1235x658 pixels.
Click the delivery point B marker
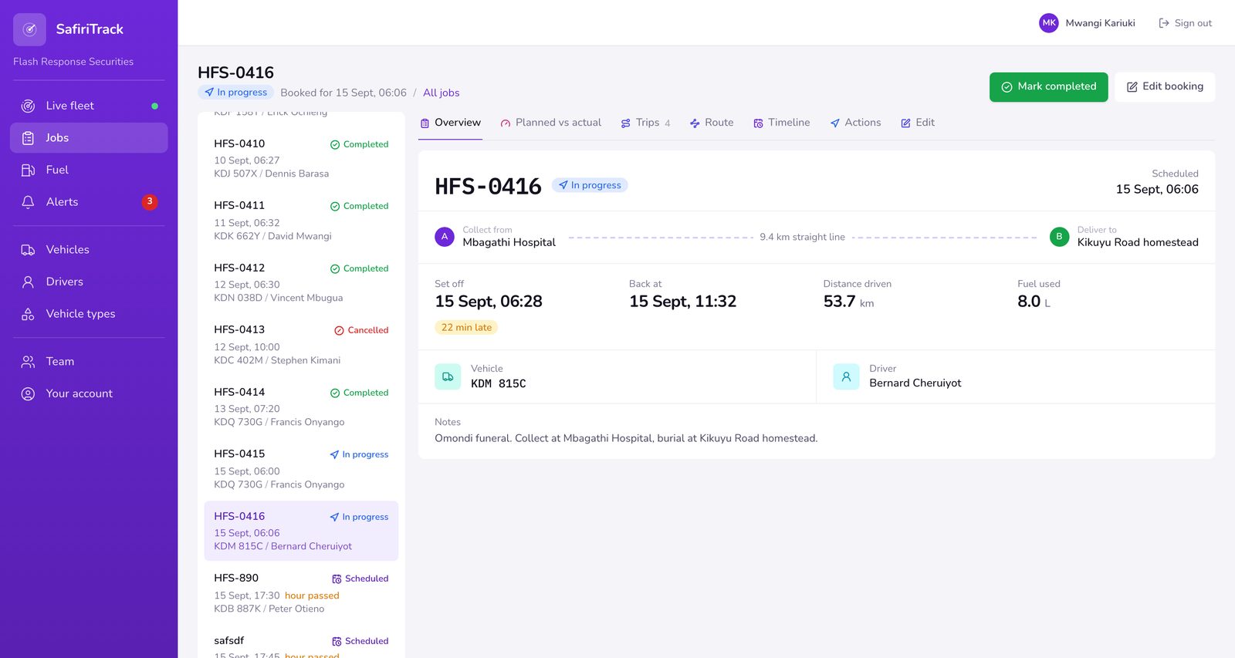(1059, 237)
